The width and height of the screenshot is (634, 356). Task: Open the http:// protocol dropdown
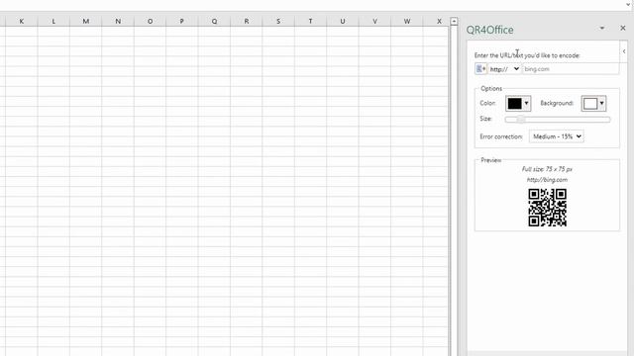[504, 69]
